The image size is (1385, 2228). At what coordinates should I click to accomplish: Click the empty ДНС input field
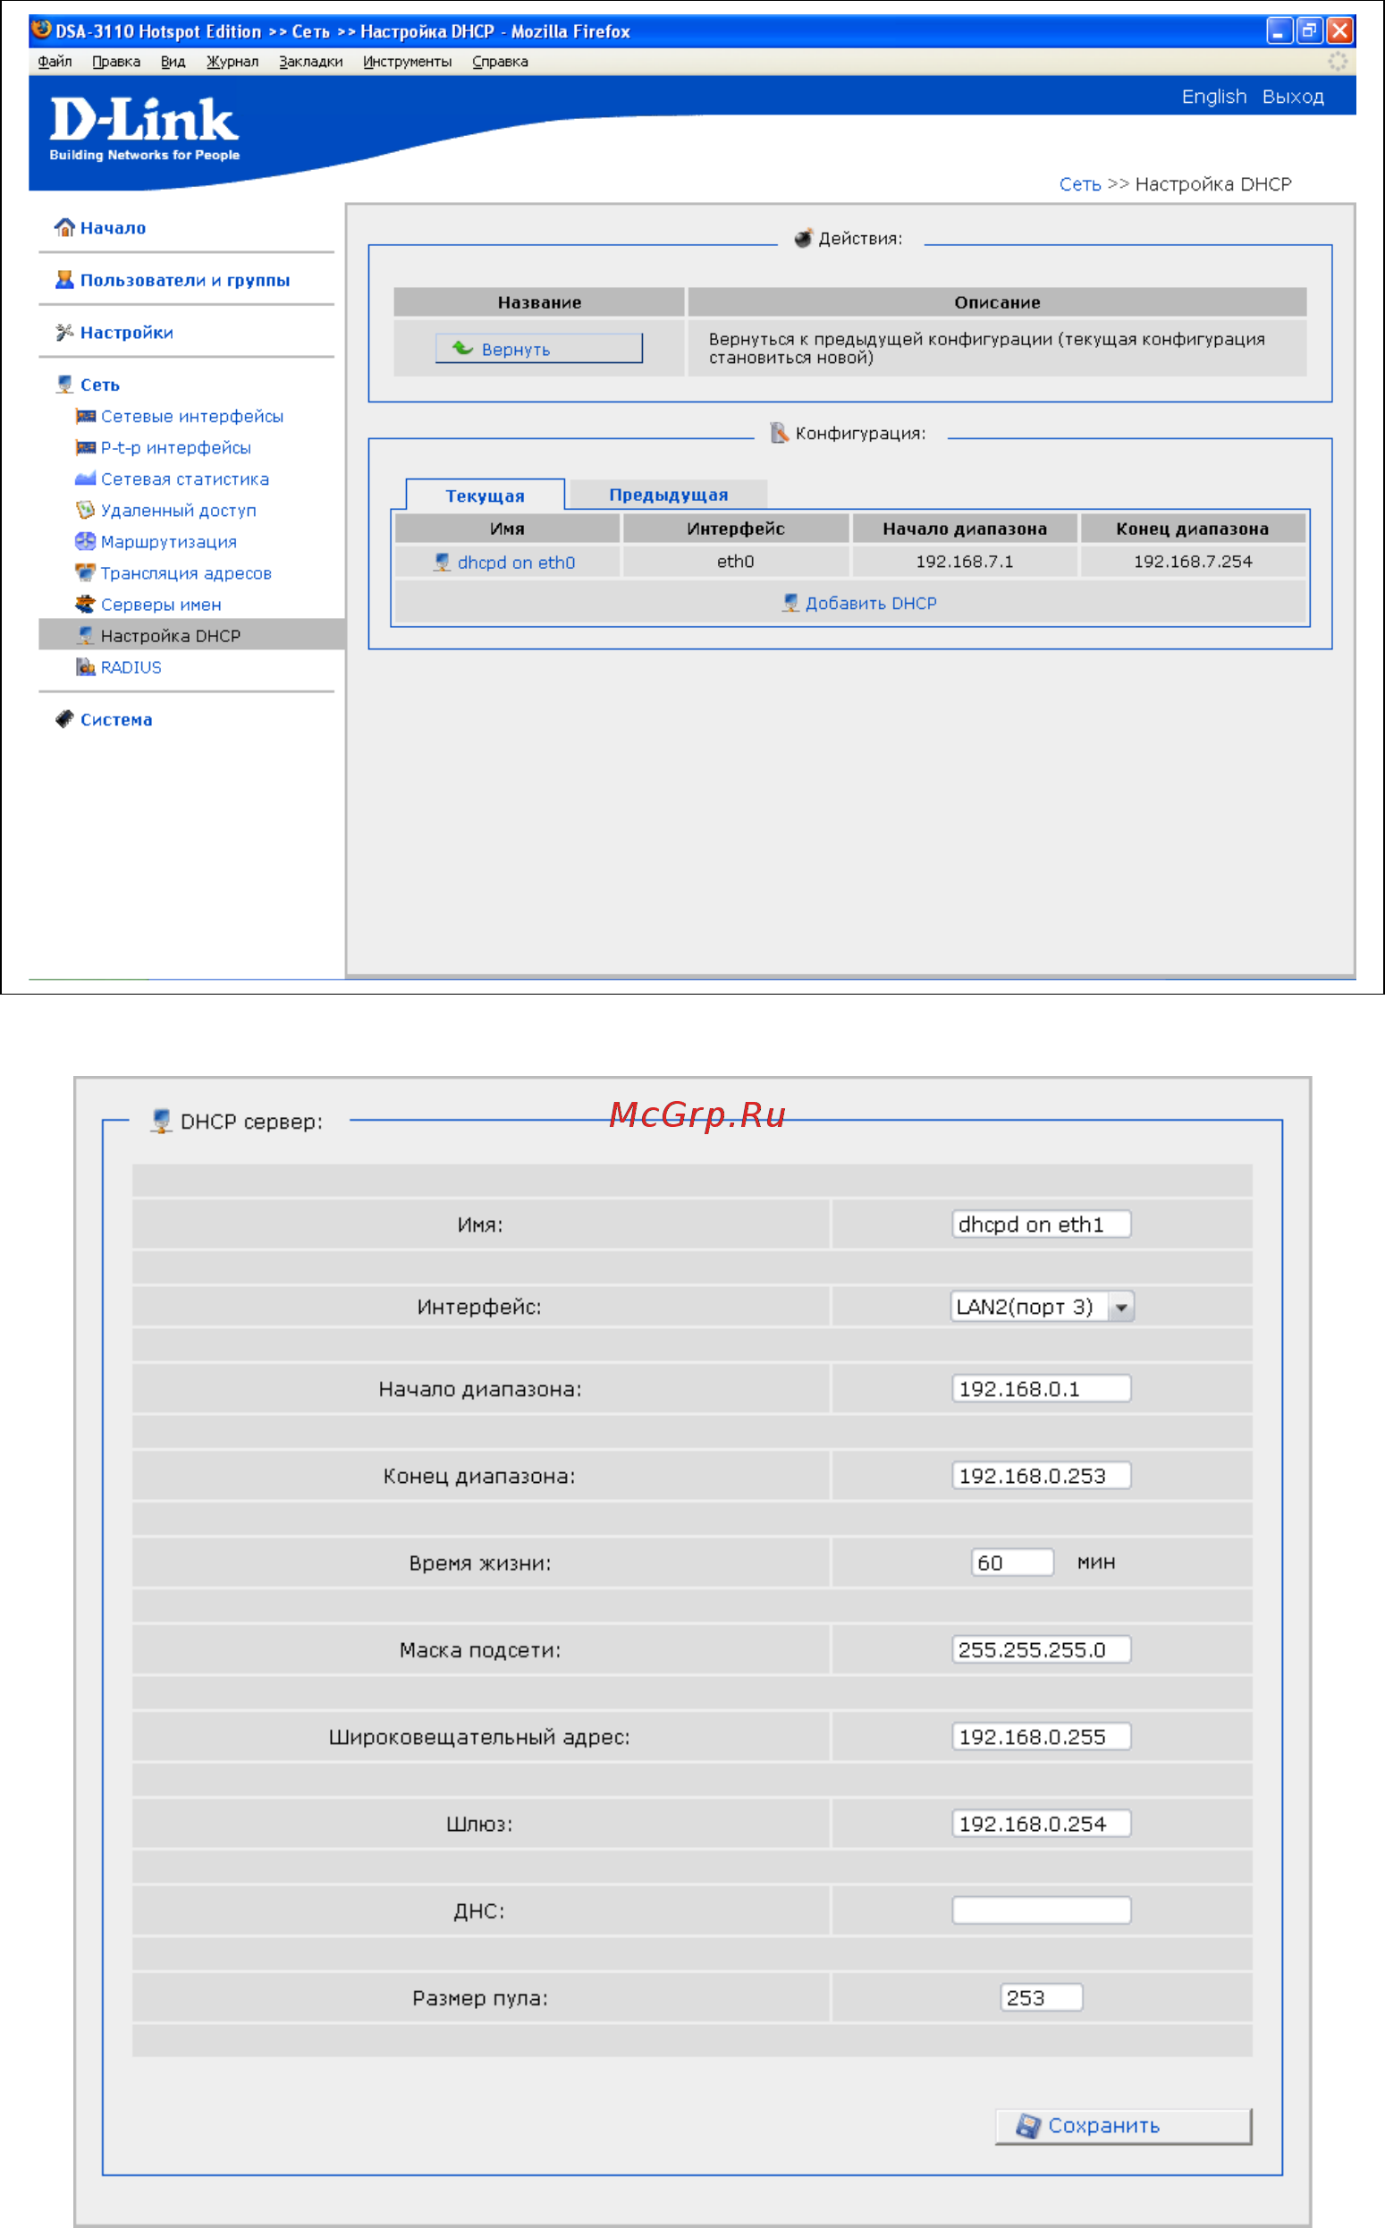[x=1042, y=1910]
